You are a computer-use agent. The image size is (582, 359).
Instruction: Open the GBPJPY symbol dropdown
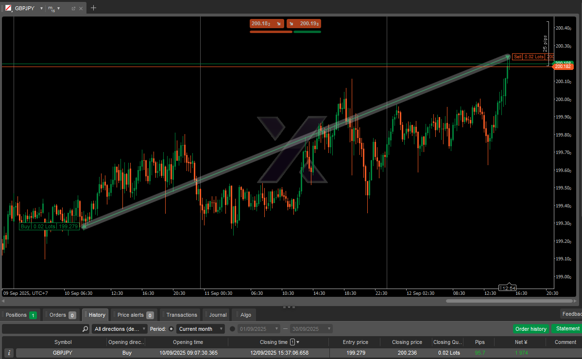[41, 8]
